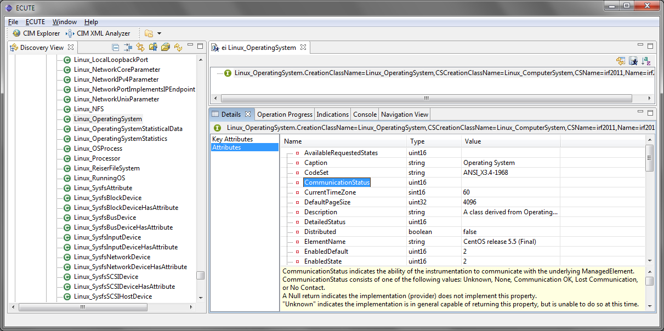Select Linux_Processor in the Discovery tree
This screenshot has width=664, height=331.
(97, 158)
